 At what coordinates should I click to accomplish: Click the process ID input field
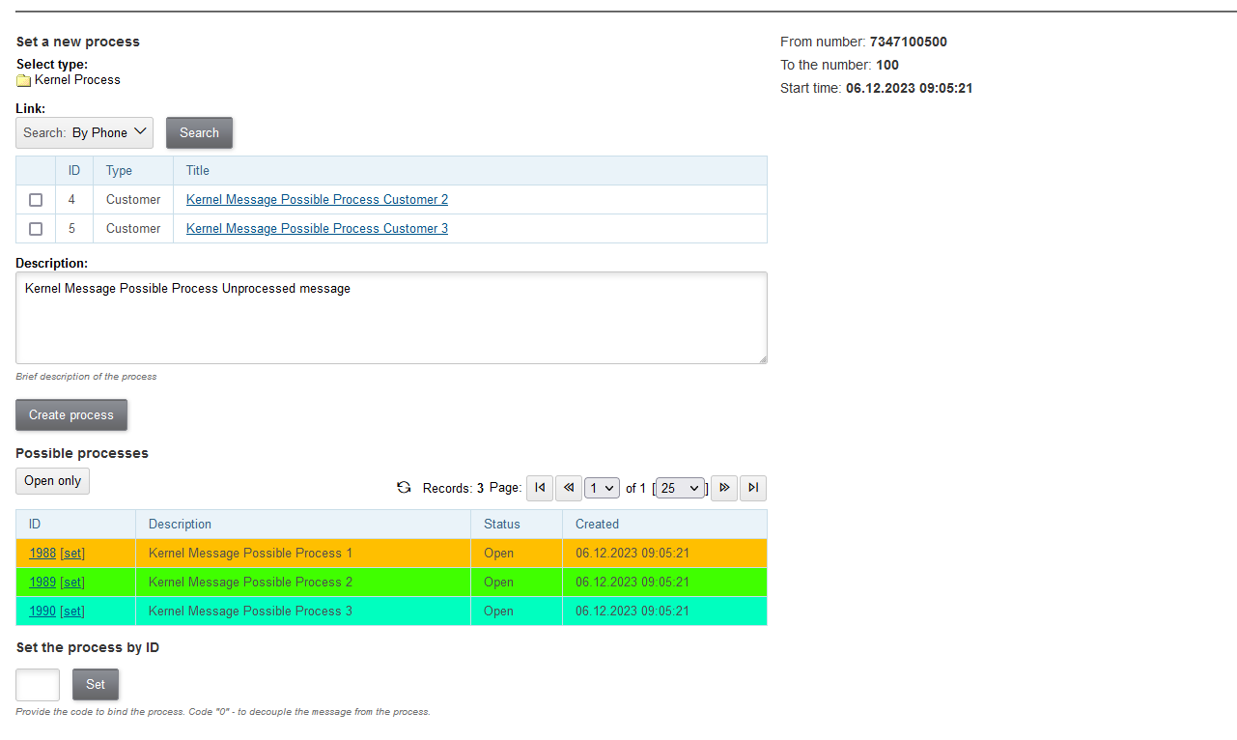point(38,685)
